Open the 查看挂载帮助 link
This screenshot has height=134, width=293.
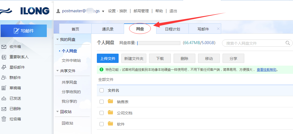coord(267,70)
